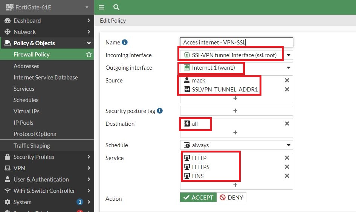This screenshot has width=356, height=212.
Task: Click info icon beside Security posture tag
Action: (x=160, y=111)
